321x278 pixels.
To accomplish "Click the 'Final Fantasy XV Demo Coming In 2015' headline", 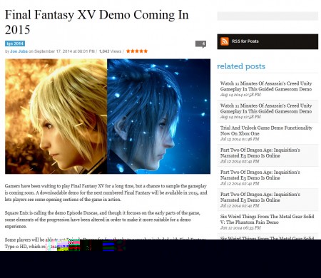I will [97, 22].
